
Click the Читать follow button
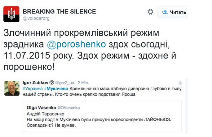tap(174, 12)
